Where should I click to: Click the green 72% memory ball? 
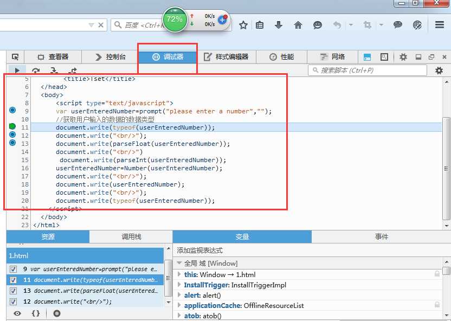click(175, 20)
